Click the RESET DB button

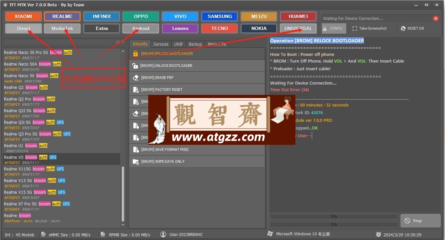coord(412,28)
